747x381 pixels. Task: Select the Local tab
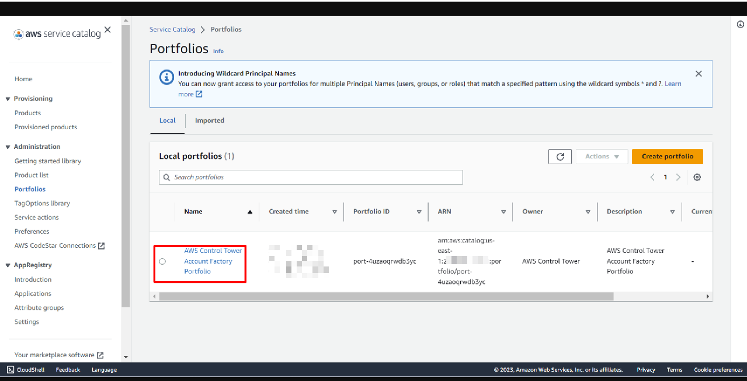[x=167, y=120]
